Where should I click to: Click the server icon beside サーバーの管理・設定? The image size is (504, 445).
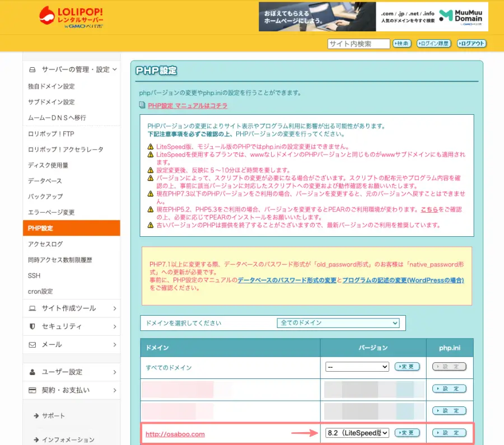point(32,69)
